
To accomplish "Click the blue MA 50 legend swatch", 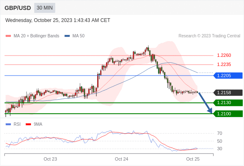I will point(67,36).
